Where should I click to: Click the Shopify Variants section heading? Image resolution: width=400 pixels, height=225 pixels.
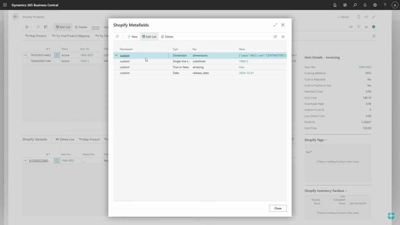pos(35,139)
